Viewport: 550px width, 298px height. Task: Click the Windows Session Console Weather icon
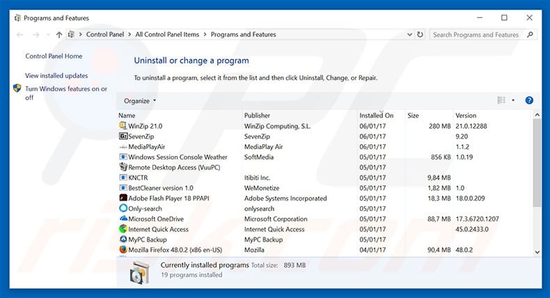pyautogui.click(x=123, y=157)
